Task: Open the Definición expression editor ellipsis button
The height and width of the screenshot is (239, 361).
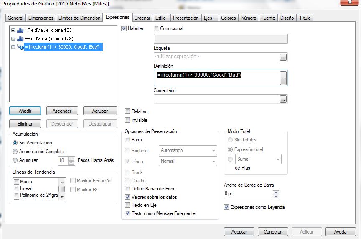Action: pos(283,78)
